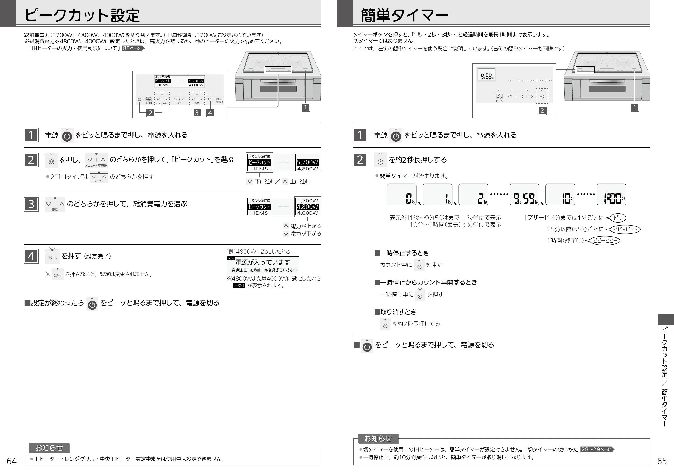Click the left-right arrow buttons in timer panel diagram
This screenshot has height=476, width=674.
[527, 96]
